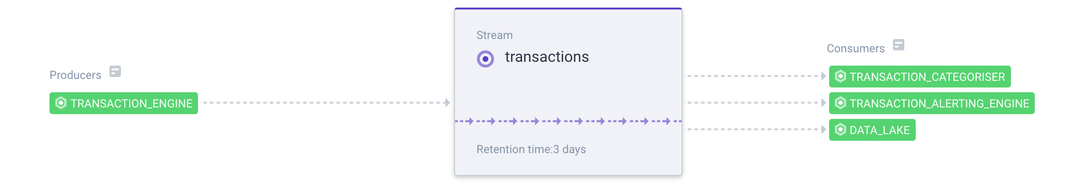Click the Stream label in the card
The width and height of the screenshot is (1089, 194).
(495, 35)
